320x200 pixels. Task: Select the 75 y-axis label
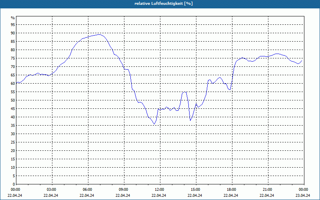(x=13, y=58)
